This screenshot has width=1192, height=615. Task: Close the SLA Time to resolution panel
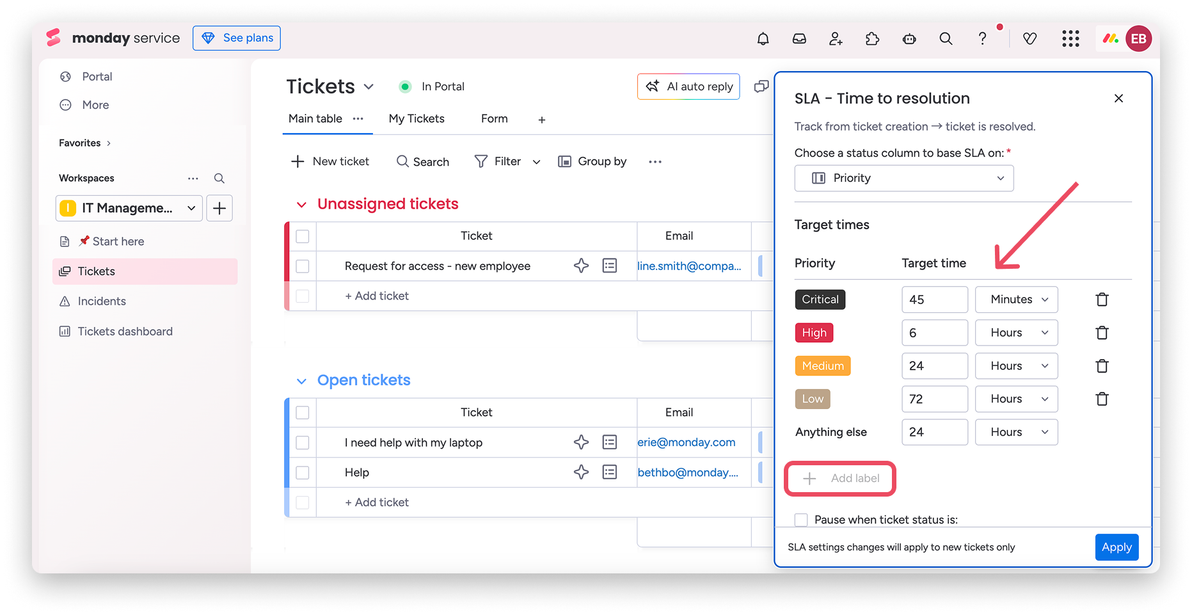[x=1118, y=98]
